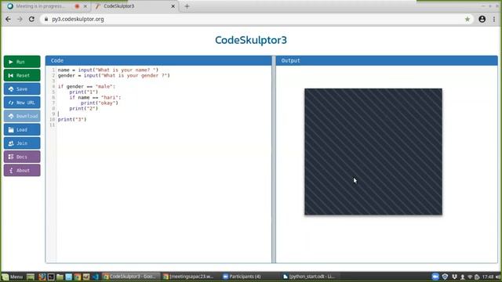Open Chrome's three-dot menu
Image resolution: width=502 pixels, height=282 pixels.
494,19
